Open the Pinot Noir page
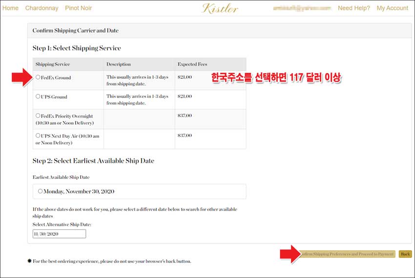The image size is (415, 278). click(78, 8)
